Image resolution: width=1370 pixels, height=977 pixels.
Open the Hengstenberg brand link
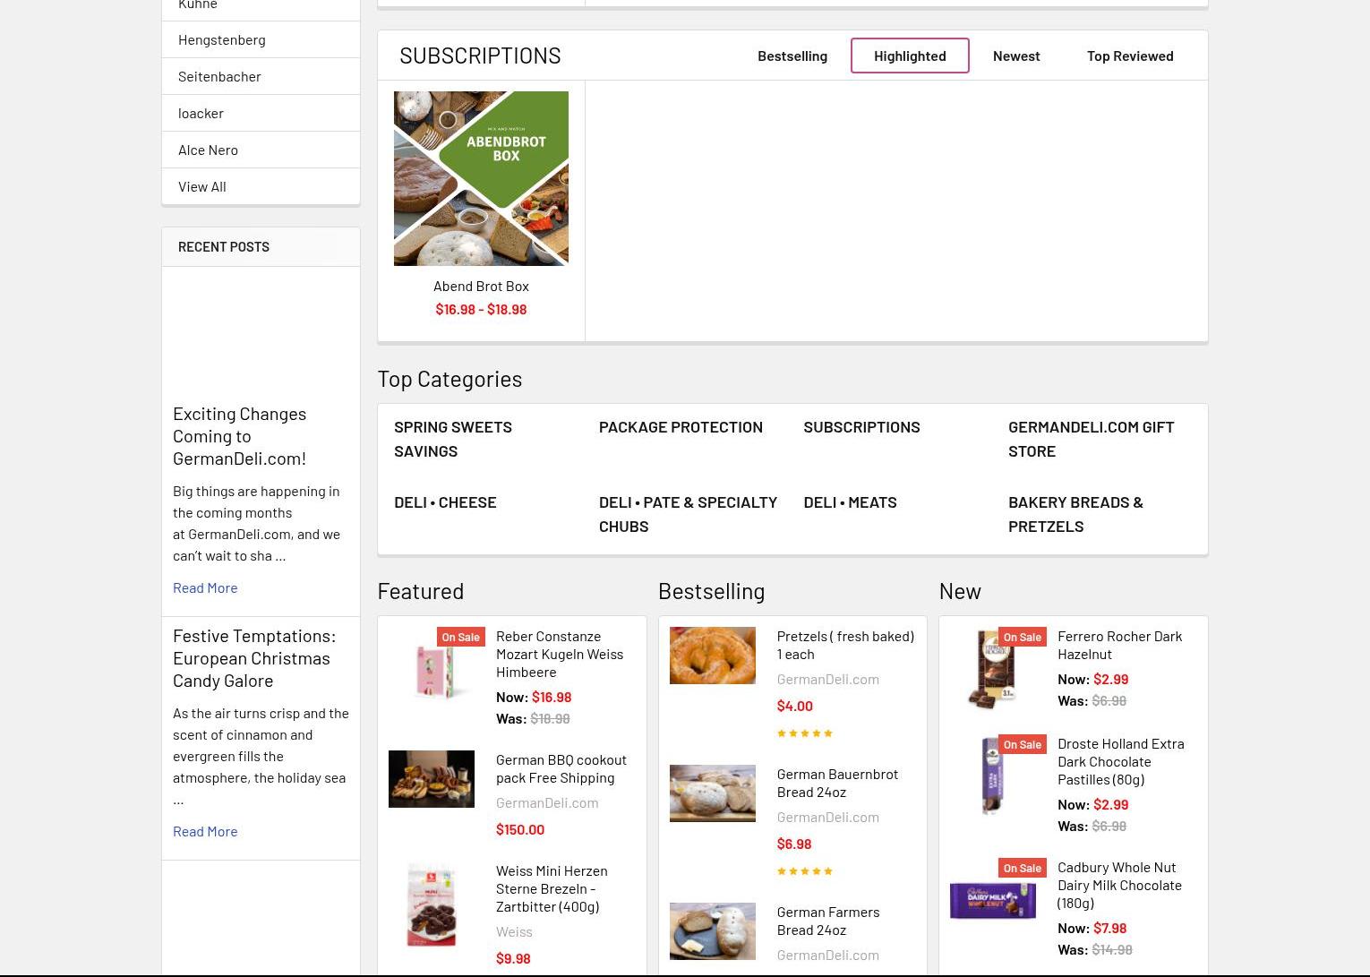(x=221, y=39)
